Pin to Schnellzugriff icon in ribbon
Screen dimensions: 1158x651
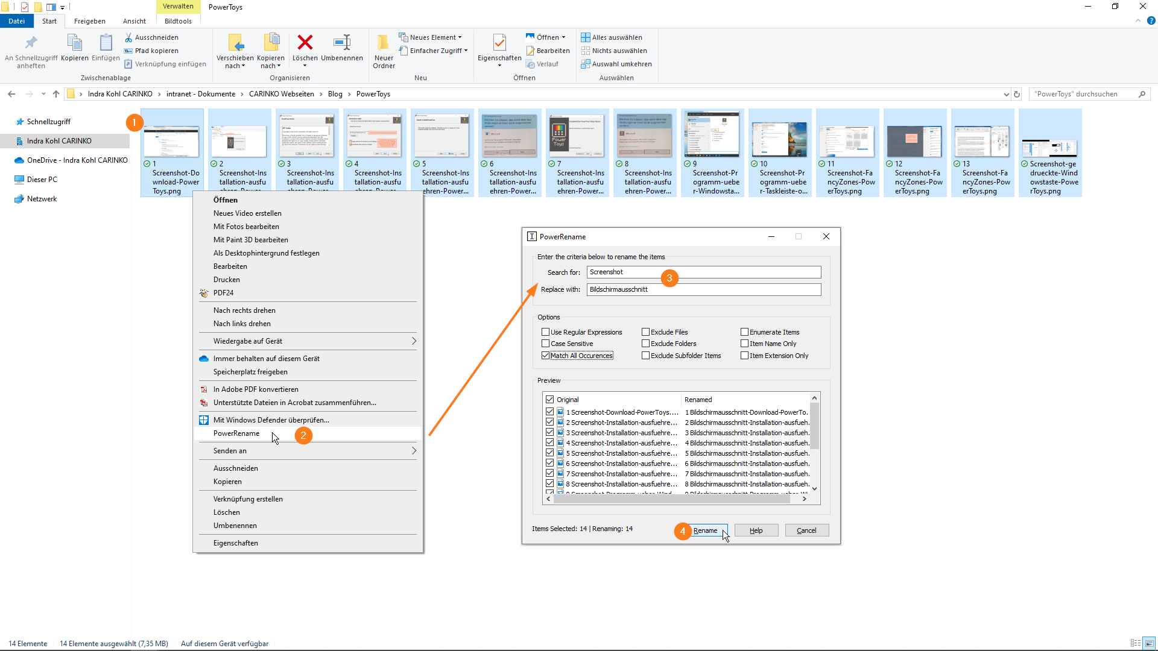click(31, 43)
